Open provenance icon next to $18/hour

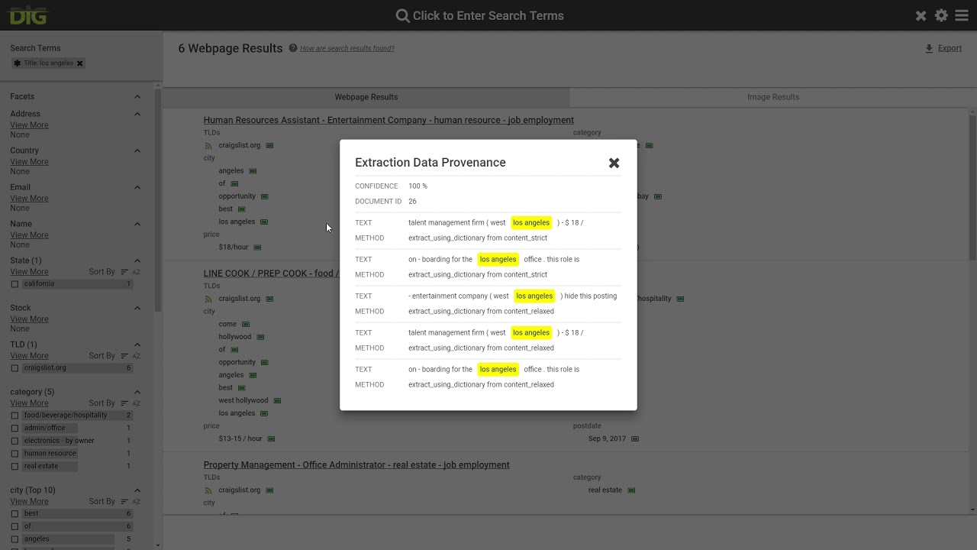coord(257,247)
